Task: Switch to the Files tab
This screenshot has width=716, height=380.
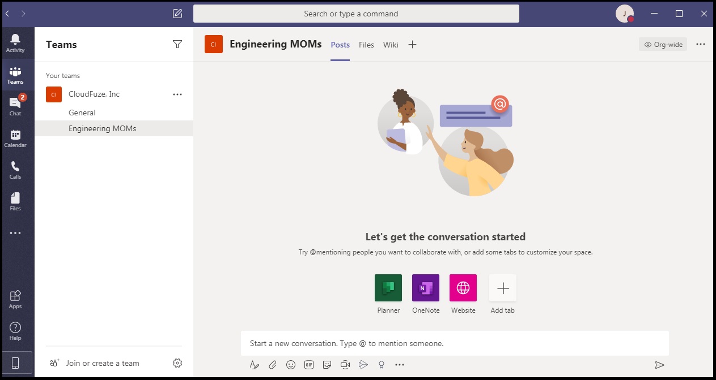Action: (x=366, y=45)
